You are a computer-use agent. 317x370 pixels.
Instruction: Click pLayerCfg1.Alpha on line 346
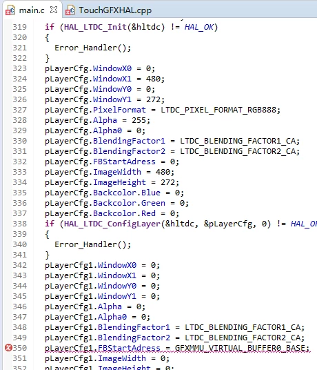83,306
